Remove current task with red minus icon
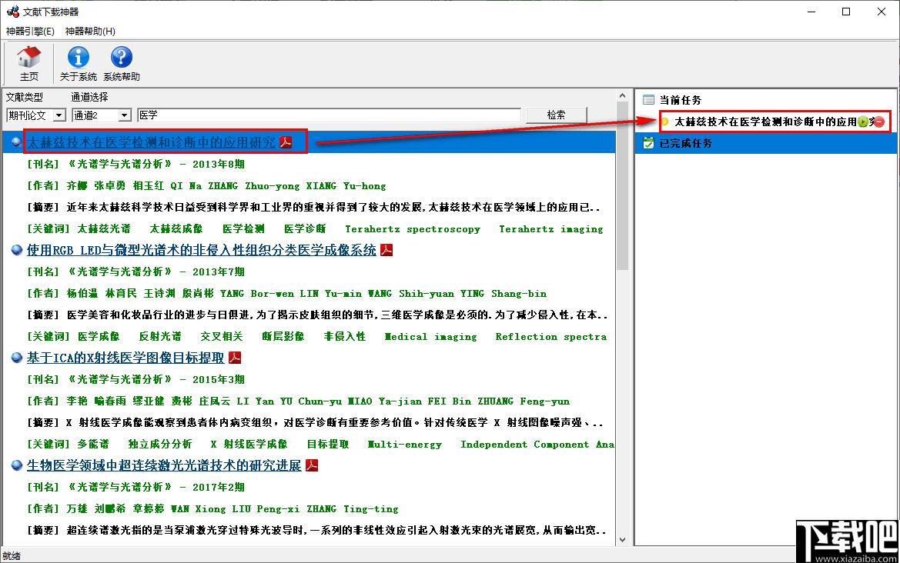 (878, 122)
